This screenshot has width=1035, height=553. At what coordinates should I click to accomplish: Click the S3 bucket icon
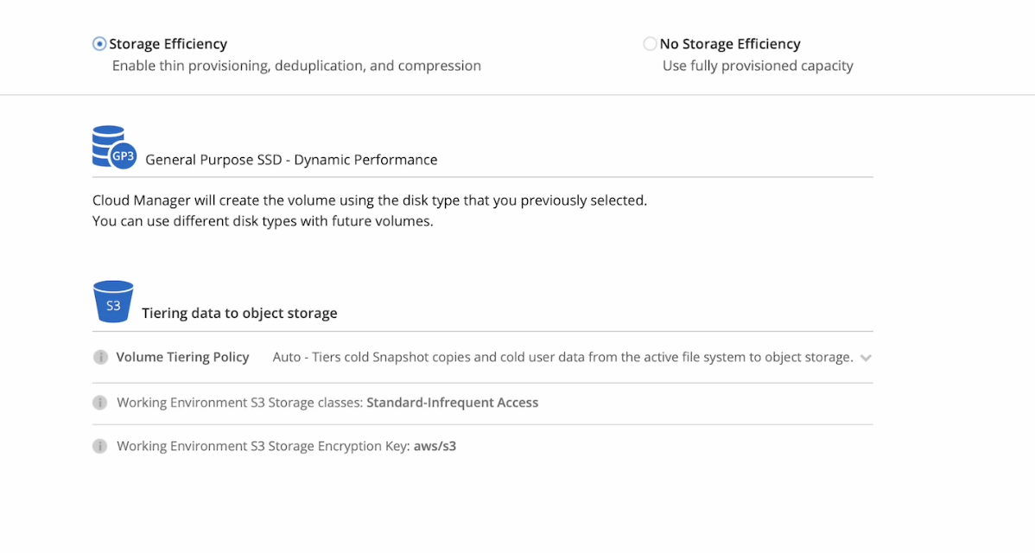tap(113, 302)
